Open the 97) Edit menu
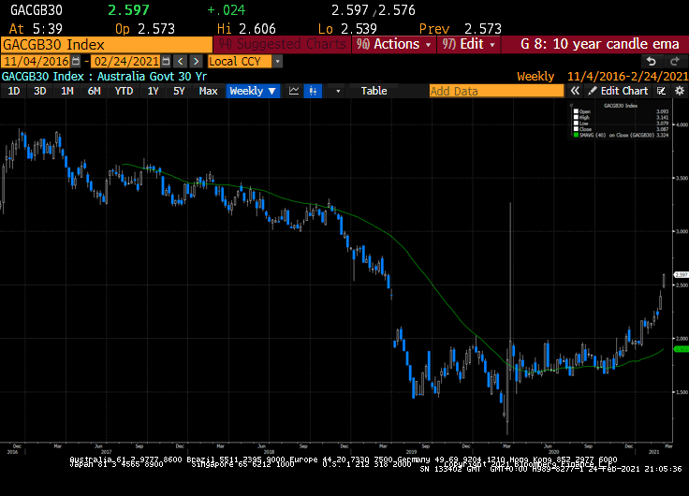This screenshot has height=496, width=689. pos(468,44)
